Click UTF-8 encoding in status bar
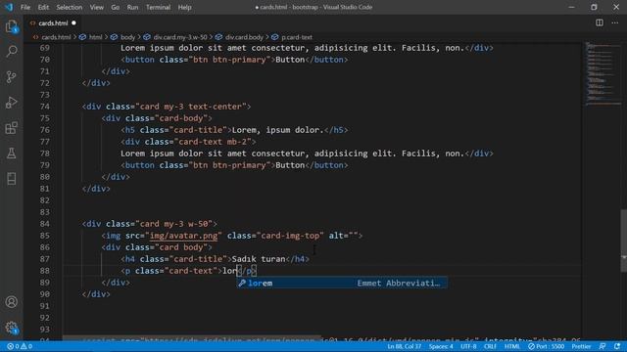This screenshot has height=352, width=627. 468,346
